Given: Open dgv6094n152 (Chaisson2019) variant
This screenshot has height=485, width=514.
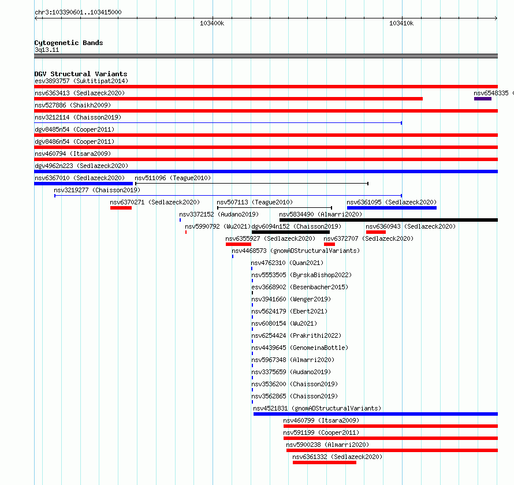Looking at the screenshot, I should (296, 226).
